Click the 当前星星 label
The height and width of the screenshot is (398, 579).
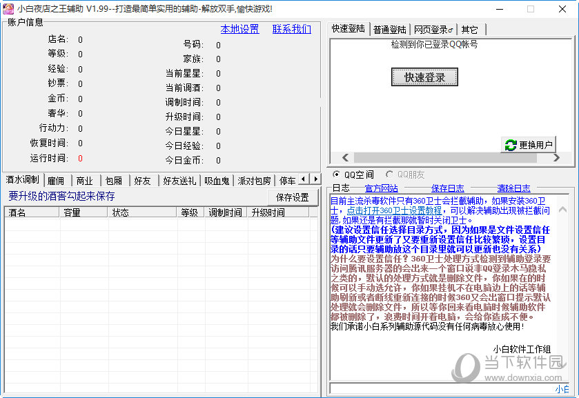[x=184, y=73]
